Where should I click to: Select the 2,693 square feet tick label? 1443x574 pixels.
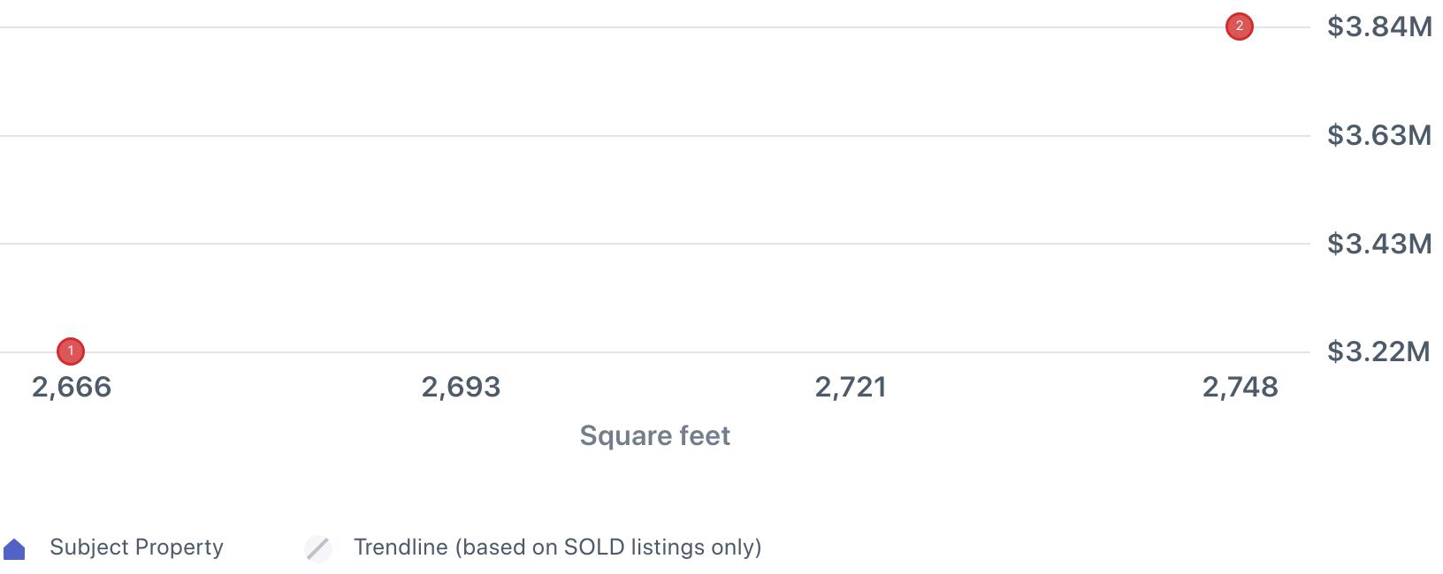click(461, 387)
